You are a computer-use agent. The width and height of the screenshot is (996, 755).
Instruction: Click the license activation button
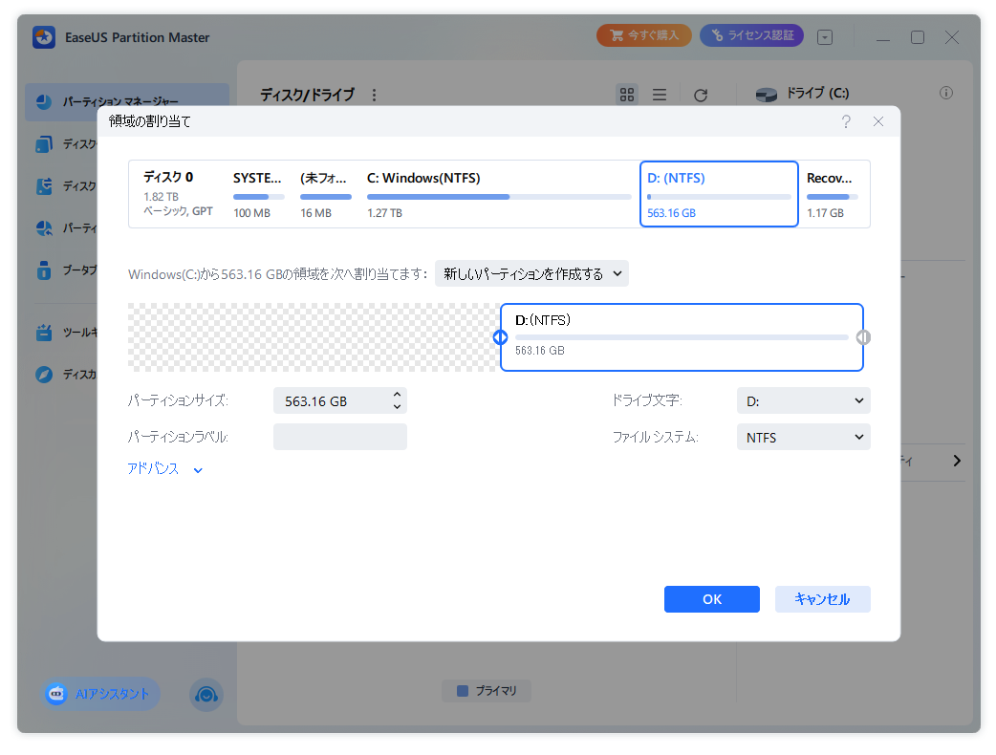click(751, 35)
